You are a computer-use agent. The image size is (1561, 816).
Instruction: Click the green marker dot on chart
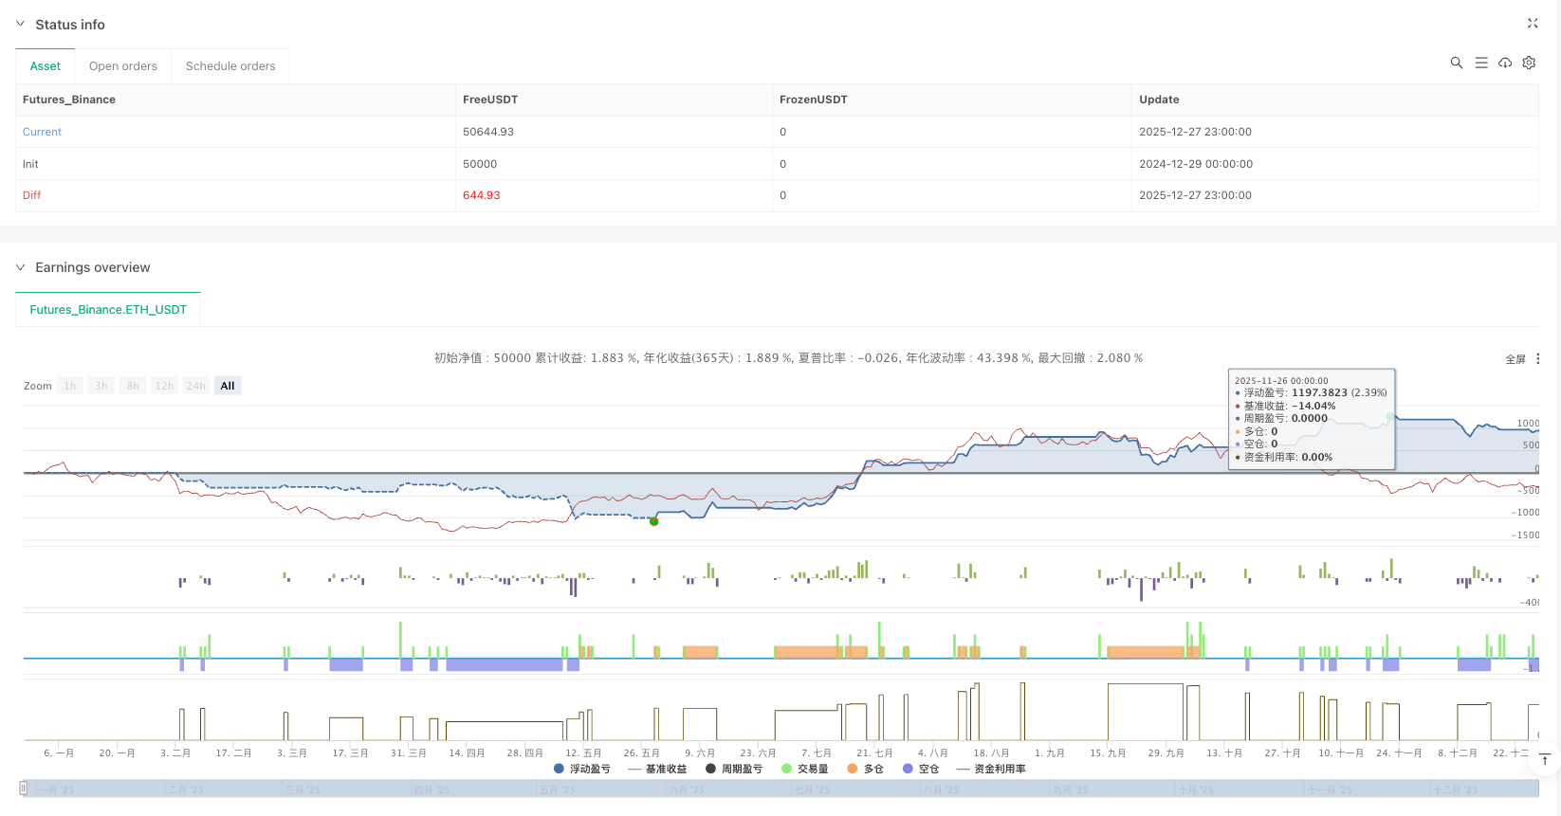pyautogui.click(x=653, y=521)
